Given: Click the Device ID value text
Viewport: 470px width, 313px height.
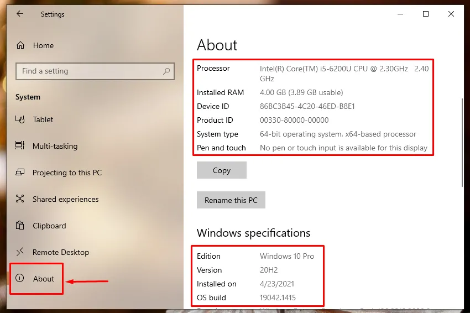Looking at the screenshot, I should (307, 106).
